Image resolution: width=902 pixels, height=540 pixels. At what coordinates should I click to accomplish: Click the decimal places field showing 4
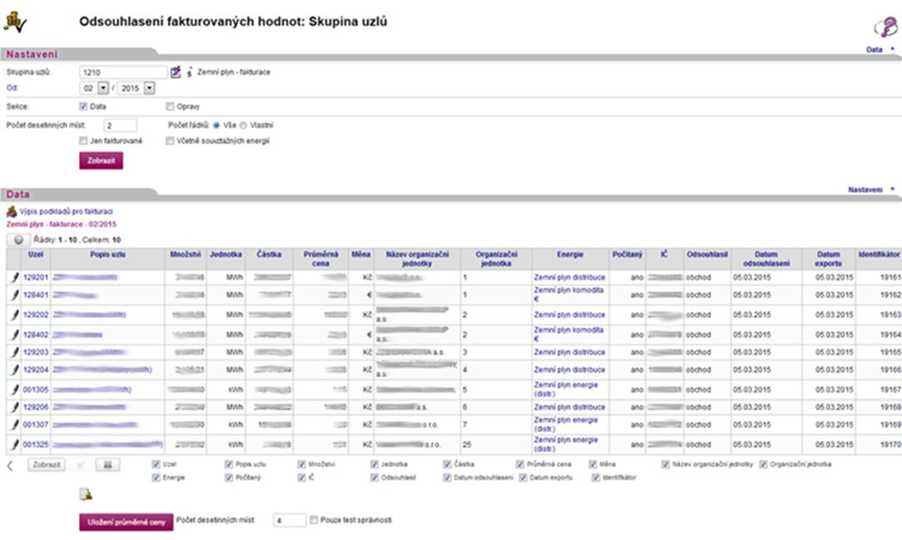[290, 521]
